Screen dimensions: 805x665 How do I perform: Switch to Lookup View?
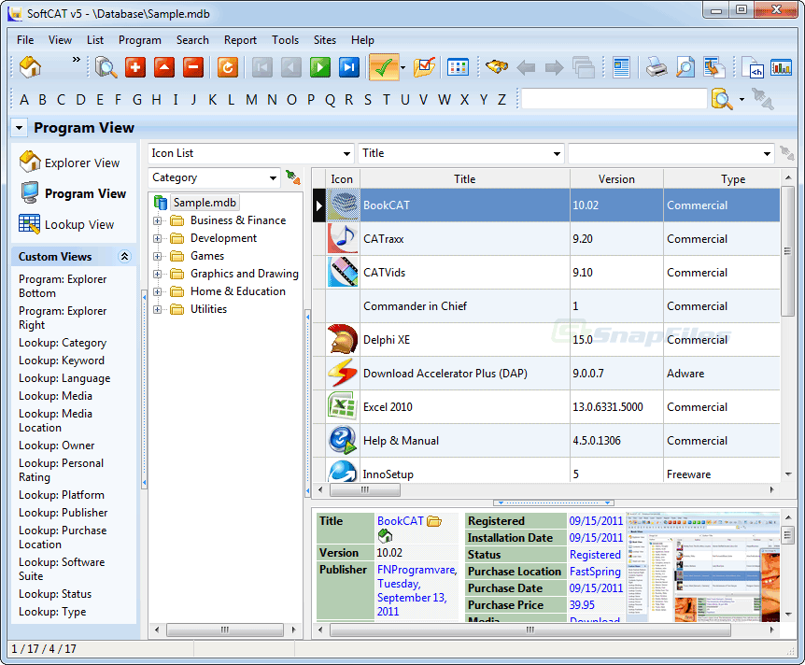[x=66, y=224]
